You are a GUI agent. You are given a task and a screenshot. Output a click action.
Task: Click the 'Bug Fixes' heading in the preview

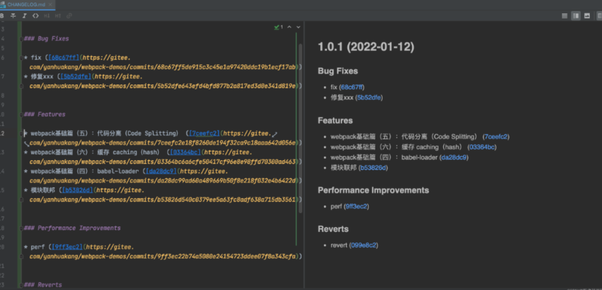click(338, 71)
